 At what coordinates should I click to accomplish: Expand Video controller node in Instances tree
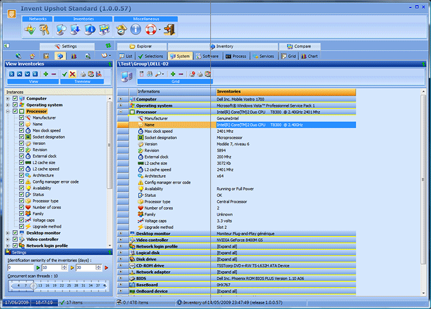point(7,239)
